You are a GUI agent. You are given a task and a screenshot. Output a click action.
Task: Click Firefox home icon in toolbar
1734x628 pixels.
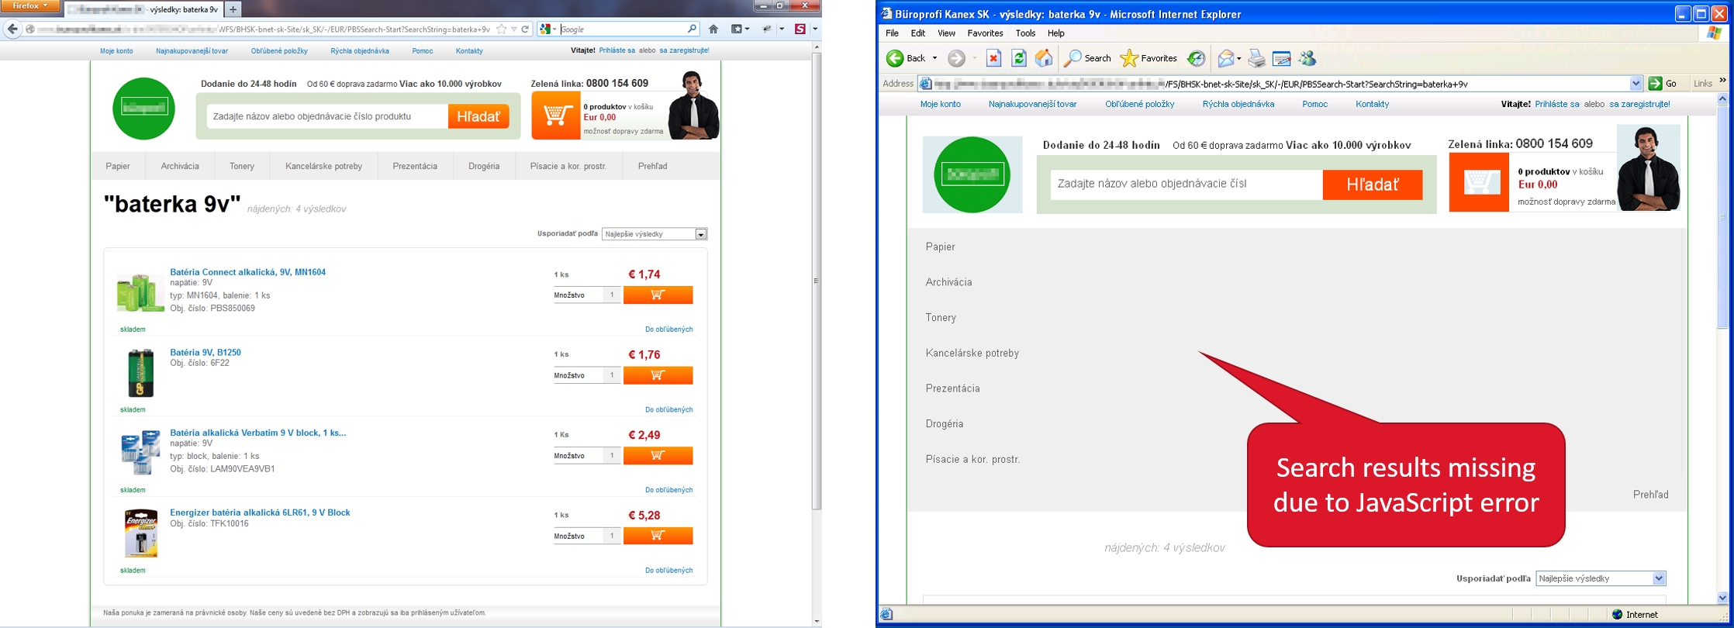(713, 29)
